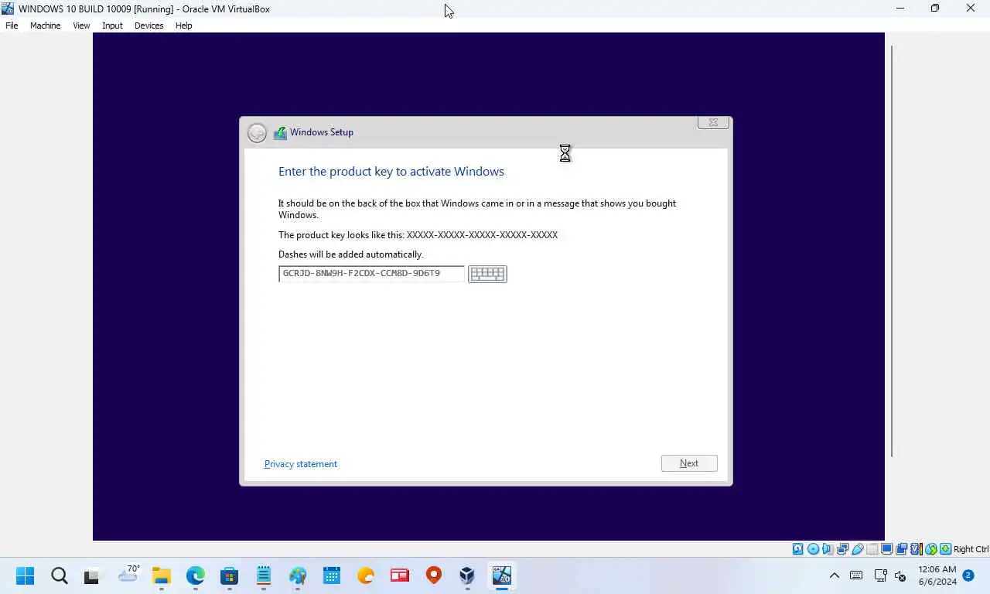
Task: Open the notification badge showing 2
Action: pyautogui.click(x=968, y=575)
